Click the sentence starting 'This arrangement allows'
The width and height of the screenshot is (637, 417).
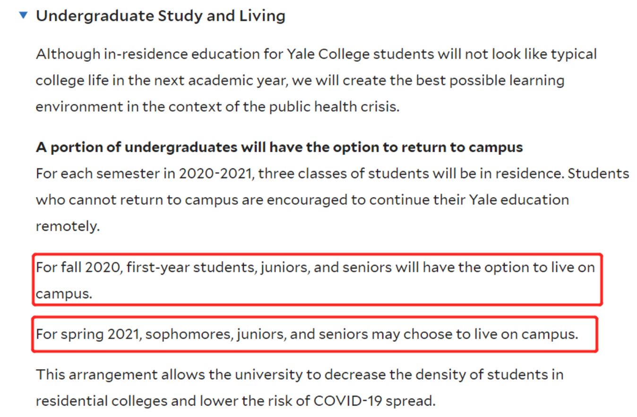(300, 375)
